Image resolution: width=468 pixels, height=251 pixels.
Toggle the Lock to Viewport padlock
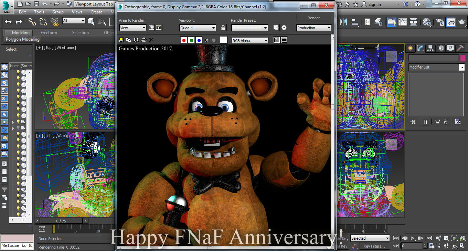223,28
